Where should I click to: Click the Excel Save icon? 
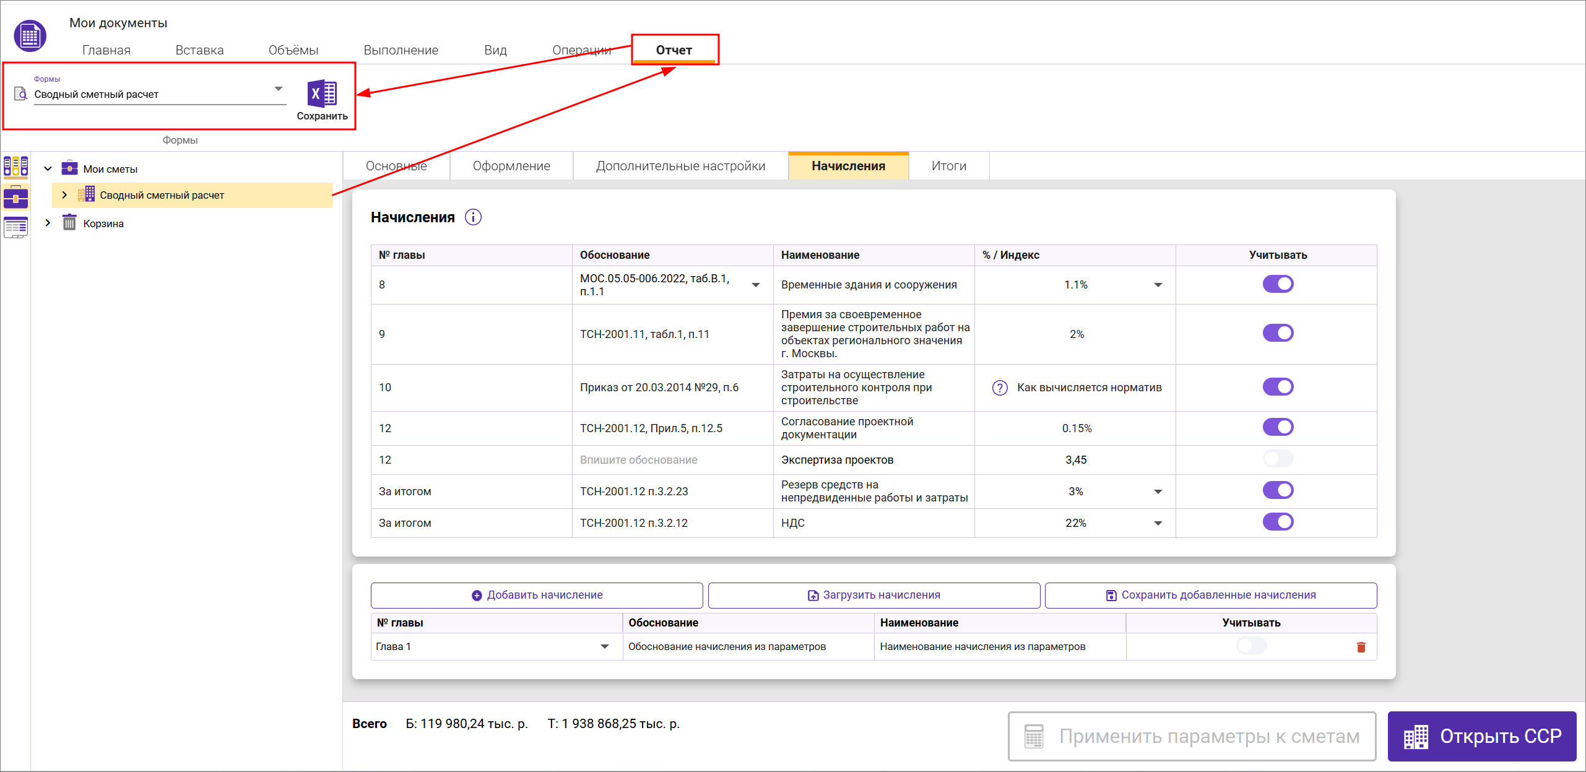click(x=322, y=95)
